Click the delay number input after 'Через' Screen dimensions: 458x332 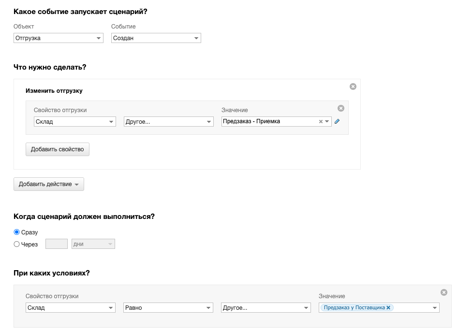(x=56, y=245)
